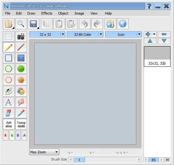The image size is (174, 165).
Task: Open the Help menu
Action: [x=108, y=13]
